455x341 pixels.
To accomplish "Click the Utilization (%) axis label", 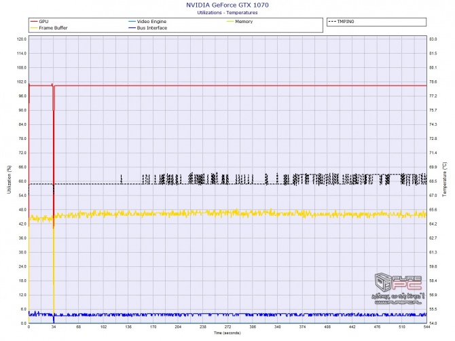I will click(x=10, y=179).
